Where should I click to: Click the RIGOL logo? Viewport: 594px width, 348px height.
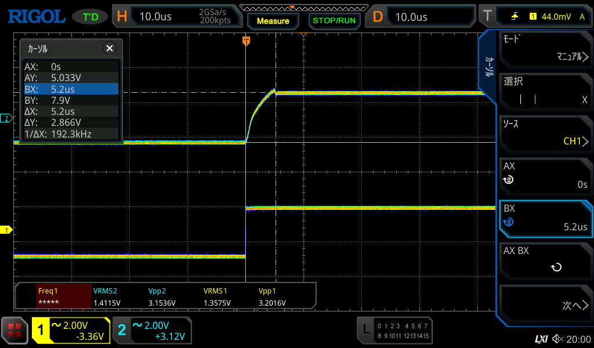click(x=36, y=16)
